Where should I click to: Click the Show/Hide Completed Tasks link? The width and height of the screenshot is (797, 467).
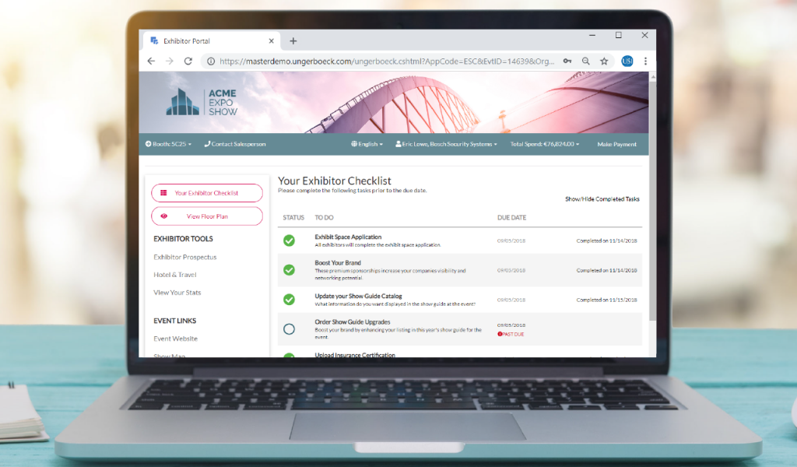tap(602, 199)
